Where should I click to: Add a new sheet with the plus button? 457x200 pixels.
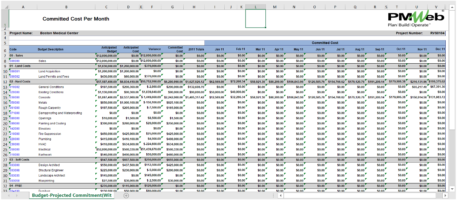[x=126, y=195]
